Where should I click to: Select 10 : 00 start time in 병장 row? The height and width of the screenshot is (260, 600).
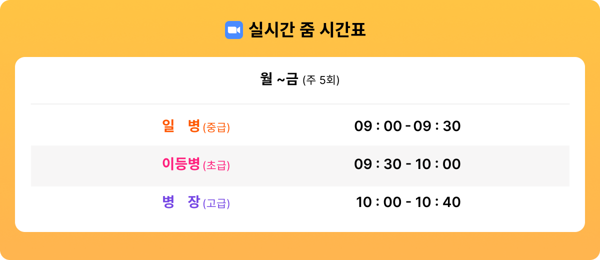tap(379, 202)
